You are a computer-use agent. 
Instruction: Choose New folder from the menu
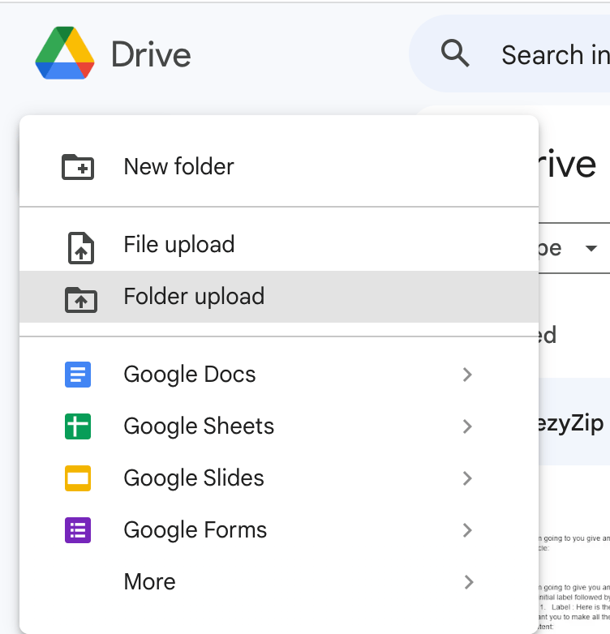(279, 166)
